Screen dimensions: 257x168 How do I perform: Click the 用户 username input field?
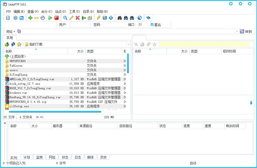pyautogui.click(x=80, y=25)
